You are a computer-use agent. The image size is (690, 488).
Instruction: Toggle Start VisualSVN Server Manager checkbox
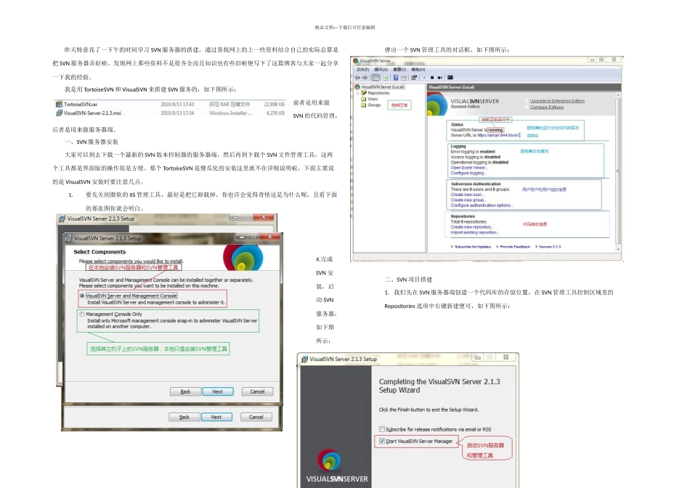pos(382,441)
